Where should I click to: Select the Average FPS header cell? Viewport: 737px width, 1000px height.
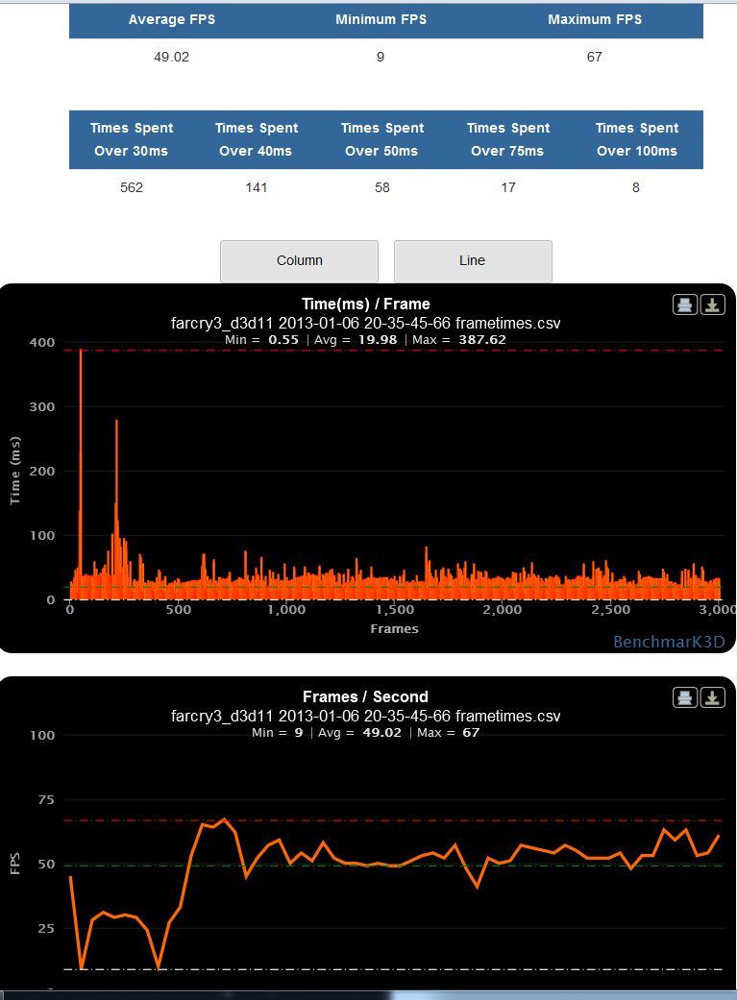click(172, 20)
